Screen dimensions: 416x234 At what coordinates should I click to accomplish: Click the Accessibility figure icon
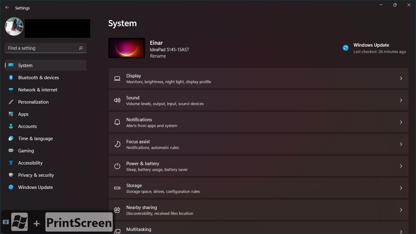click(x=11, y=163)
